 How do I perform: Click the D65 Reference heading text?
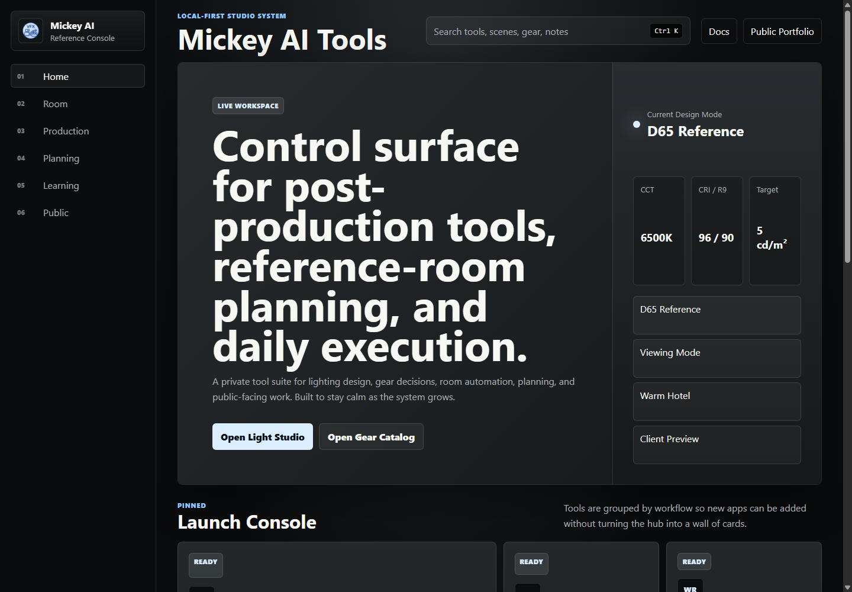(695, 131)
